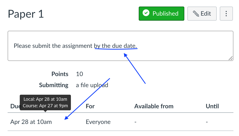239x136 pixels.
Task: Click inside the assignment description text box
Action: (x=120, y=46)
